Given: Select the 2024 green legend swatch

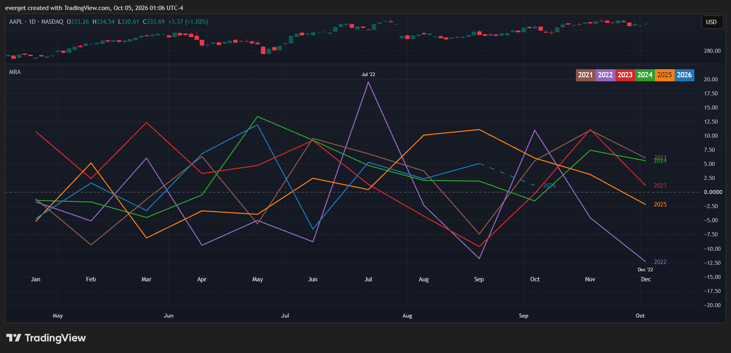Looking at the screenshot, I should click(644, 75).
